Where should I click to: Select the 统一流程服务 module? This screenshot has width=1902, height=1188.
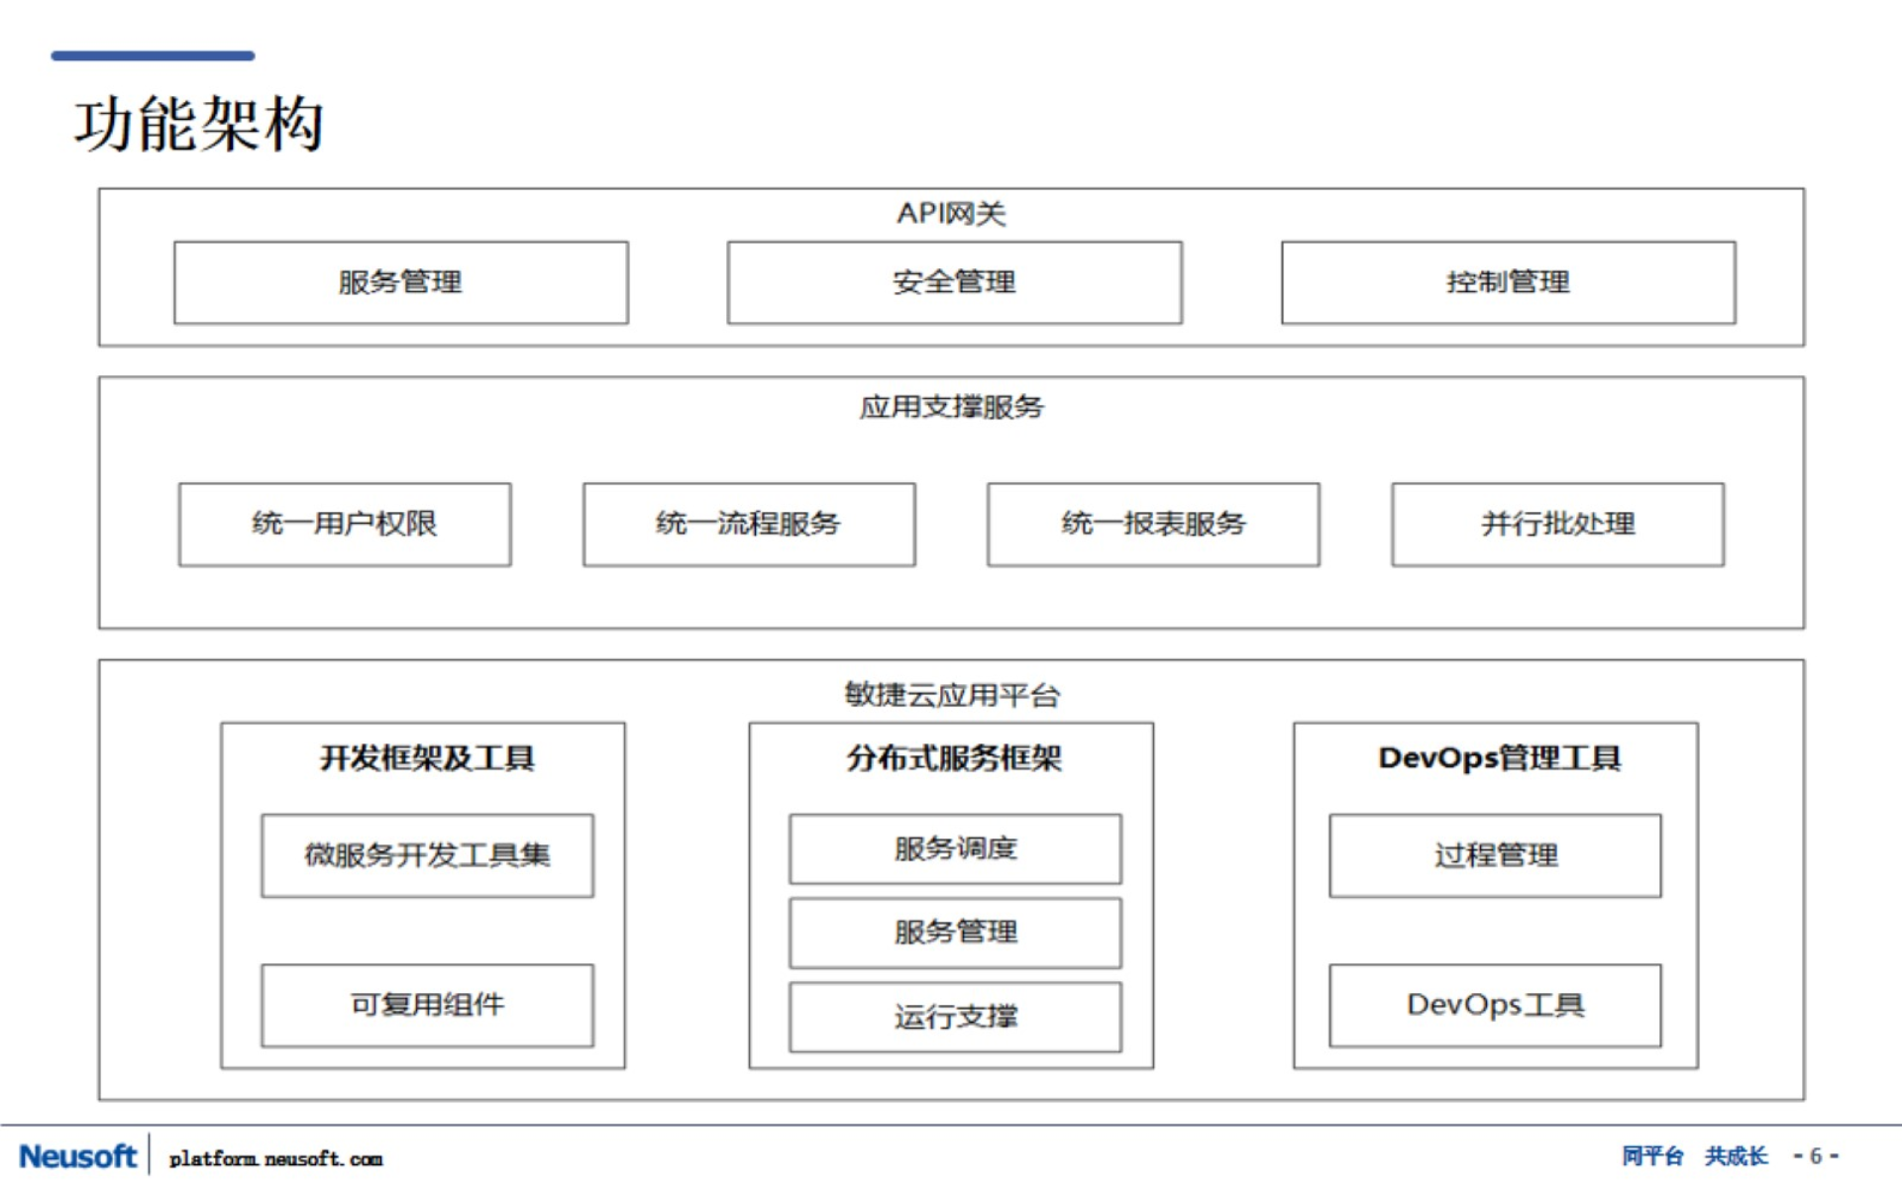click(x=749, y=526)
